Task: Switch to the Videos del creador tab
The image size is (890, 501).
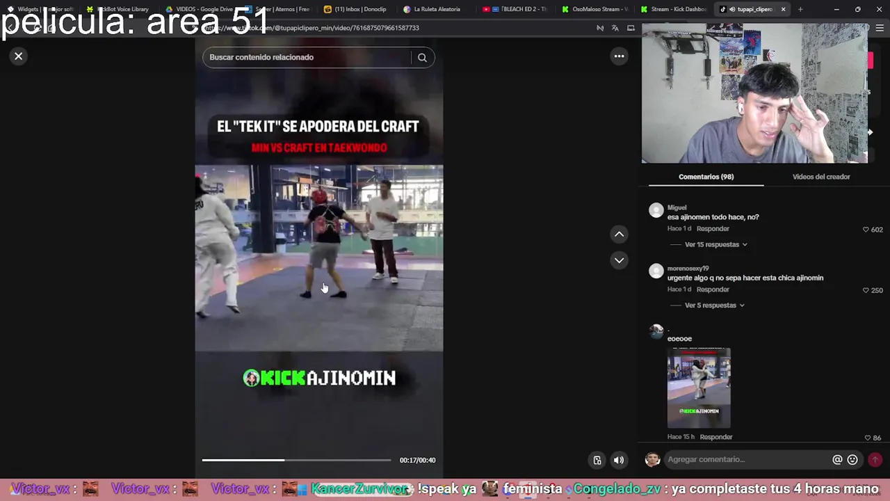Action: tap(821, 177)
